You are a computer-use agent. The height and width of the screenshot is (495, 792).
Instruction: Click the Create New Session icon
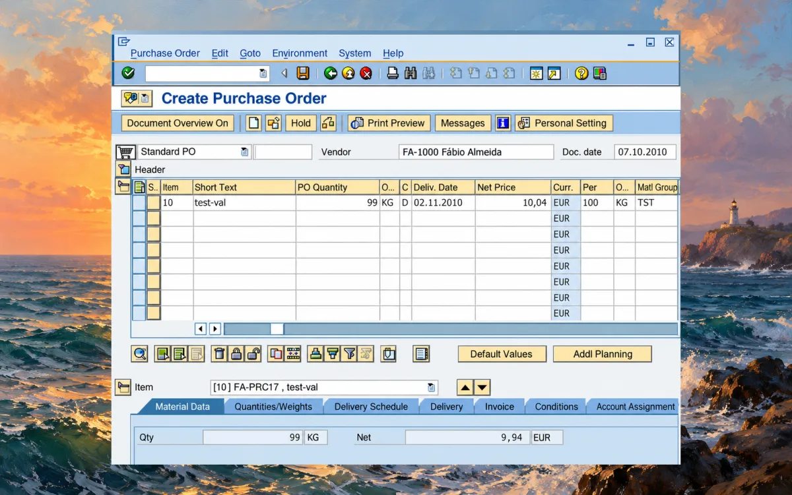(x=537, y=73)
